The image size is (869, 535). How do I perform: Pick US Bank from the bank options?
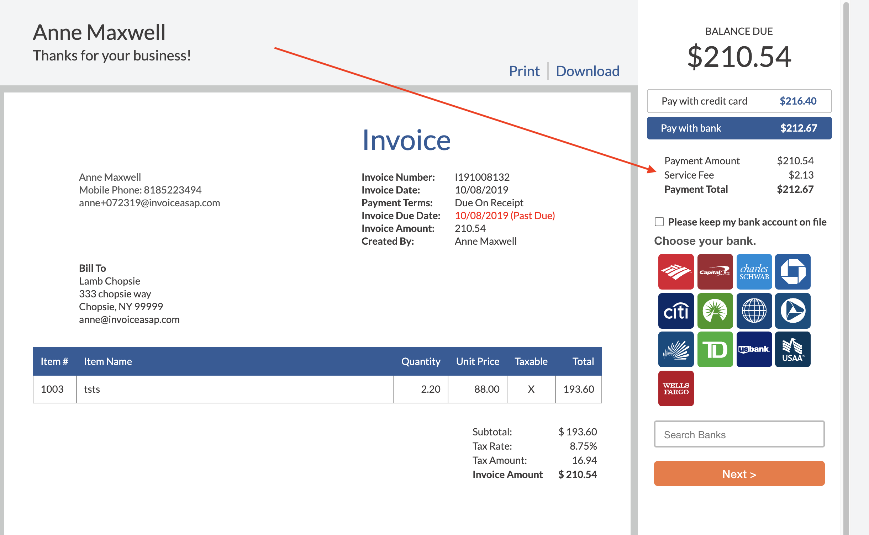(754, 349)
